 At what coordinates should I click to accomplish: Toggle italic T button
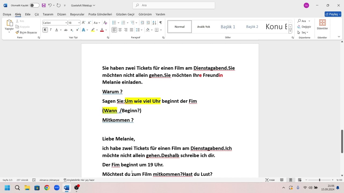tap(51, 30)
